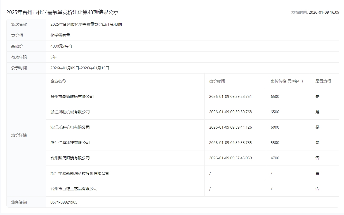
Task: Select company 浙江宇嘉新能源科技股份有限公司
Action: [80, 173]
